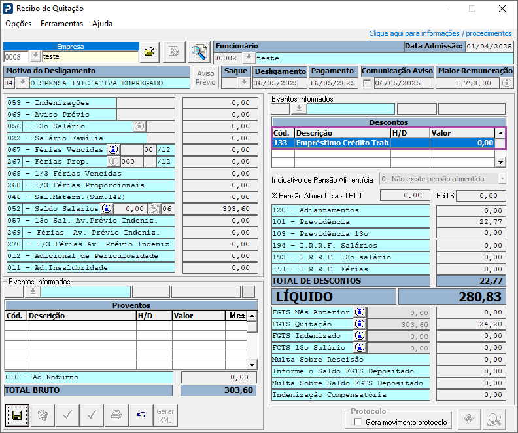Screen dimensions: 518x433
Task: Click the FGTS Quitação value 24,28
Action: (472, 324)
